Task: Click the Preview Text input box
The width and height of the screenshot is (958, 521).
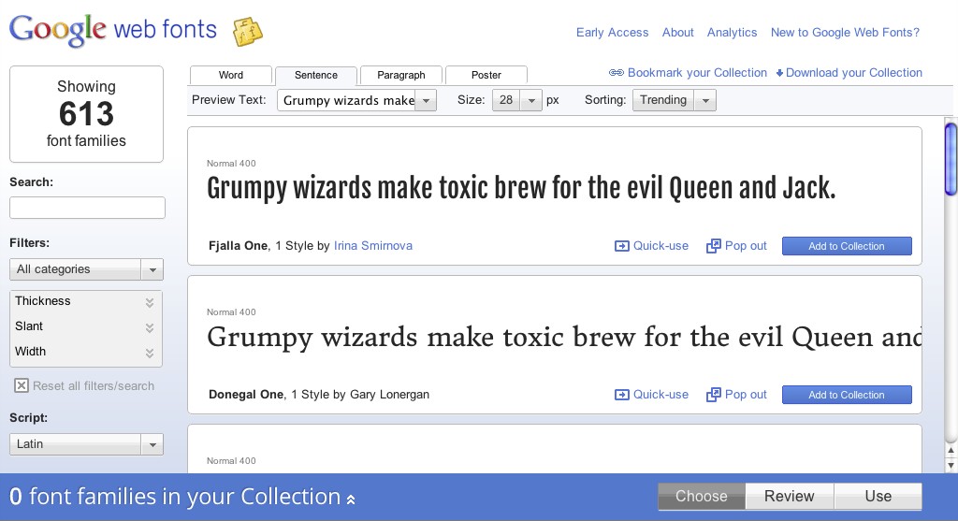Action: (346, 100)
